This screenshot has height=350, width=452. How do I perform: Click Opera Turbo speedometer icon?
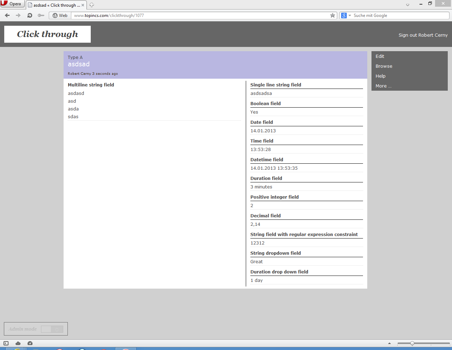[x=30, y=343]
